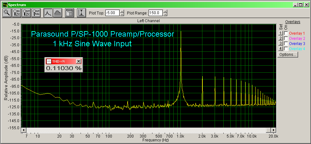311x144 pixels.
Task: Click the Spectrum window title icon
Action: pyautogui.click(x=5, y=5)
